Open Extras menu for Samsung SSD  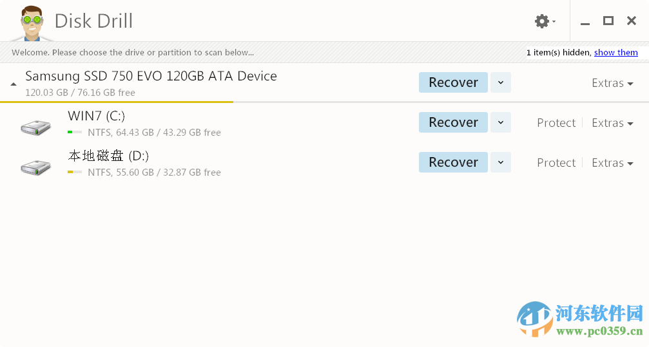point(612,83)
